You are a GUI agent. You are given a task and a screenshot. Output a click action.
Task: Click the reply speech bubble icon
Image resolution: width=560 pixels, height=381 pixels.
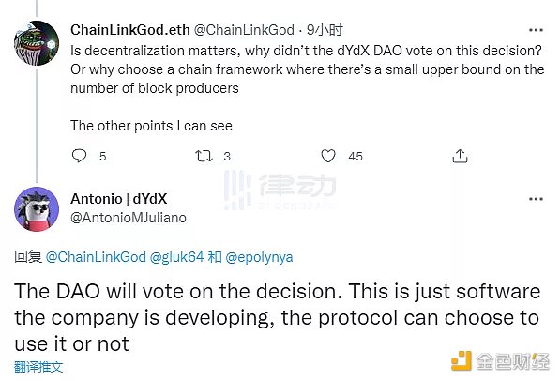[x=79, y=156]
